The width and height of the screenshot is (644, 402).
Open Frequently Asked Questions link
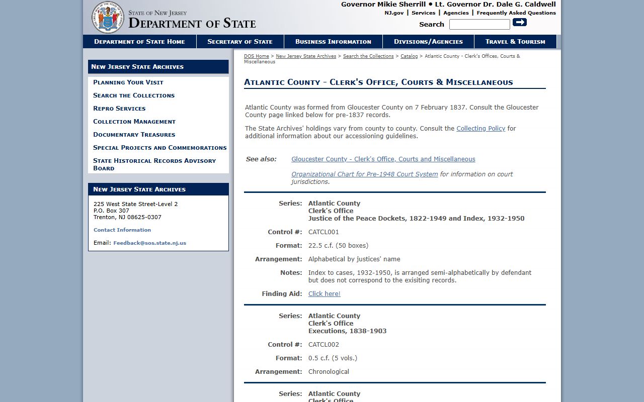click(516, 13)
